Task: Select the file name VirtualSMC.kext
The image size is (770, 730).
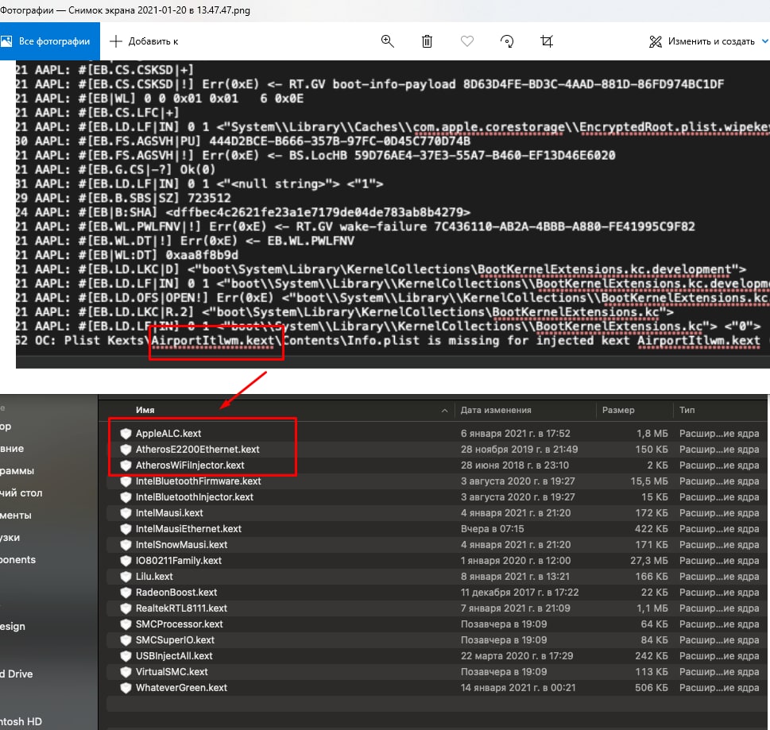Action: (x=172, y=671)
